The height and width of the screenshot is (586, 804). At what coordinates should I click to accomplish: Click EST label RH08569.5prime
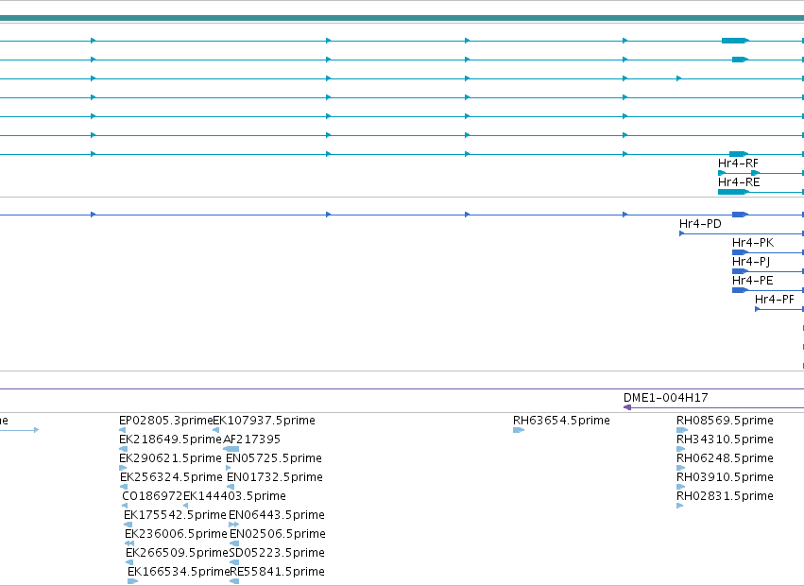click(725, 421)
